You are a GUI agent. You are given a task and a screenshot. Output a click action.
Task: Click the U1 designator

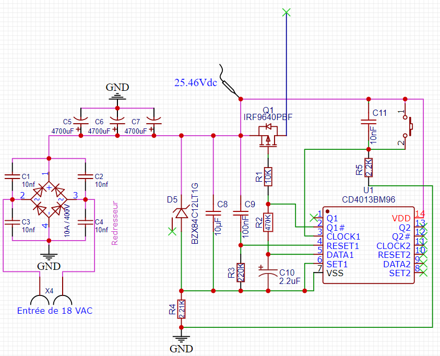(368, 190)
